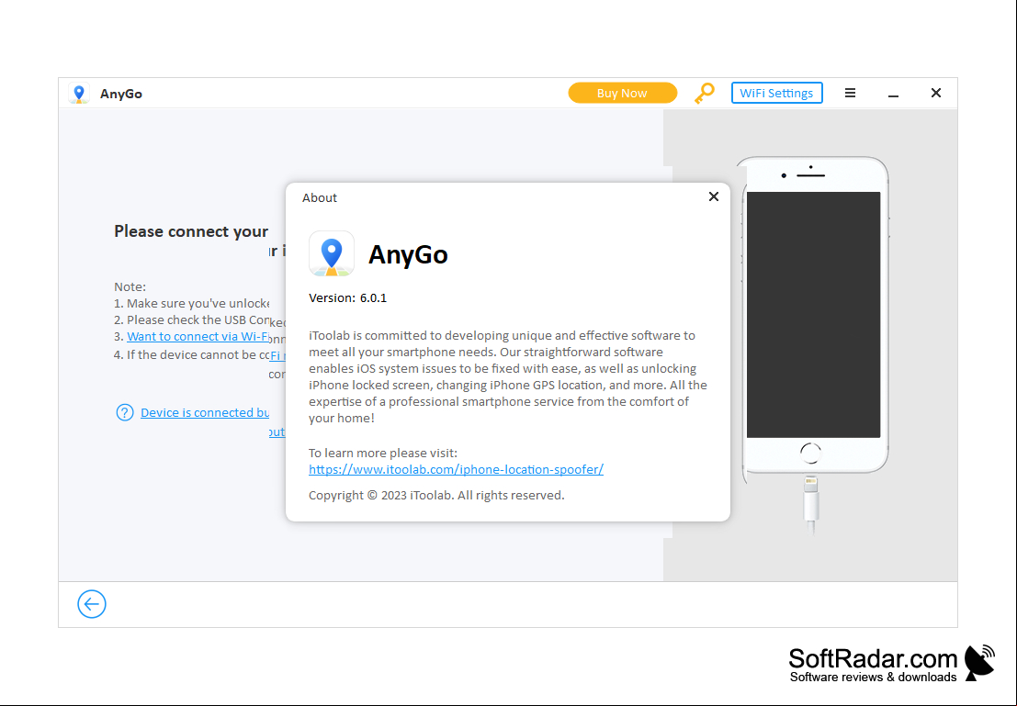This screenshot has width=1017, height=706.
Task: Click the About dialog title
Action: click(x=319, y=197)
